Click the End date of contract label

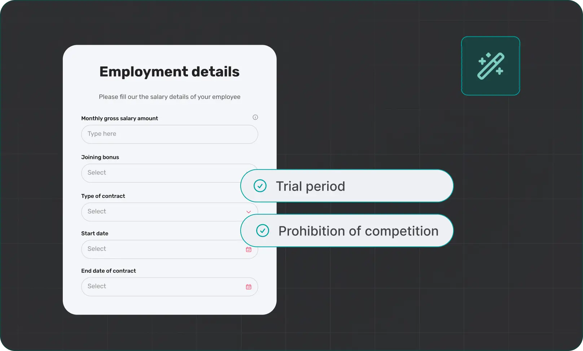[108, 271]
